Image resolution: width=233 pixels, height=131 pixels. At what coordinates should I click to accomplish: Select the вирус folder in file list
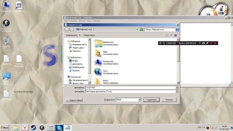click(106, 81)
